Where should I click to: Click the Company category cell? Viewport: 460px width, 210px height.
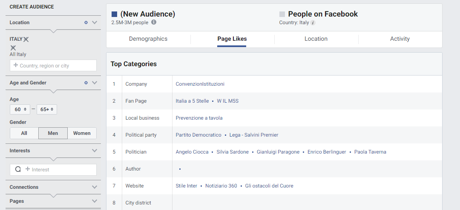pyautogui.click(x=147, y=84)
